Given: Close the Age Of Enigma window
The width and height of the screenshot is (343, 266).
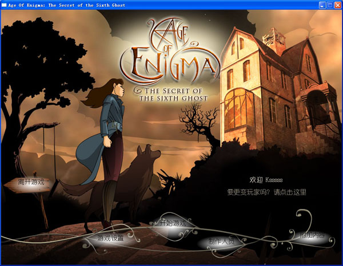Looking at the screenshot, I should (338, 5).
